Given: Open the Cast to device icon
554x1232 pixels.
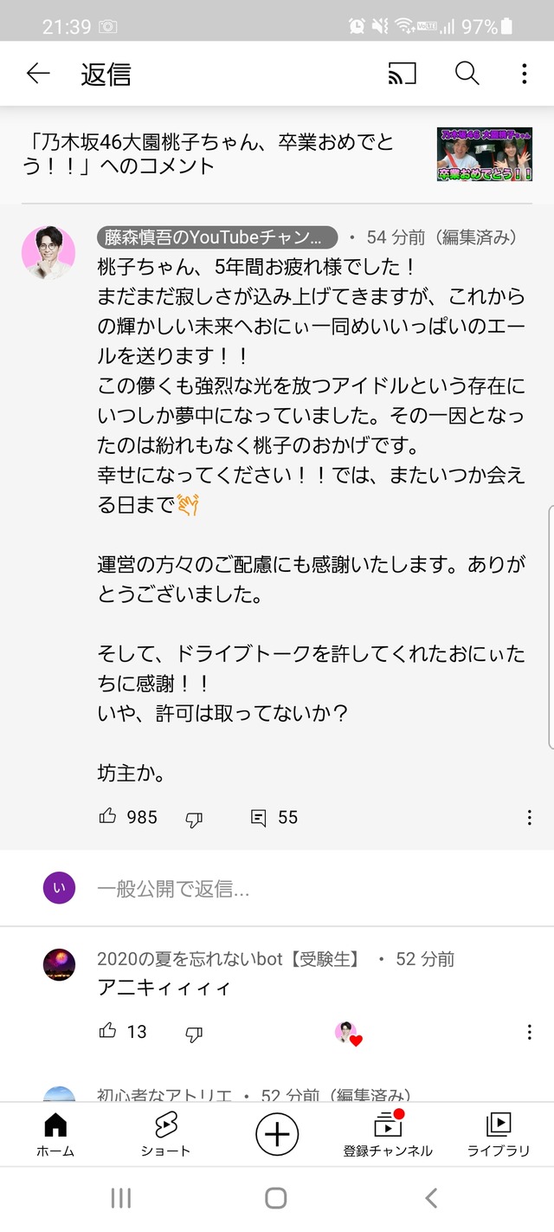Looking at the screenshot, I should click(x=402, y=75).
